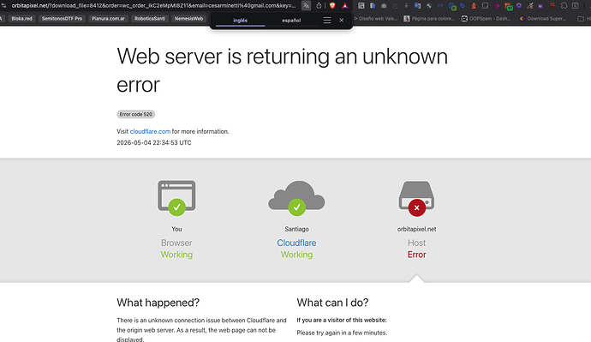Open the Pianura.com.ar bookmark
The width and height of the screenshot is (591, 342).
click(108, 19)
